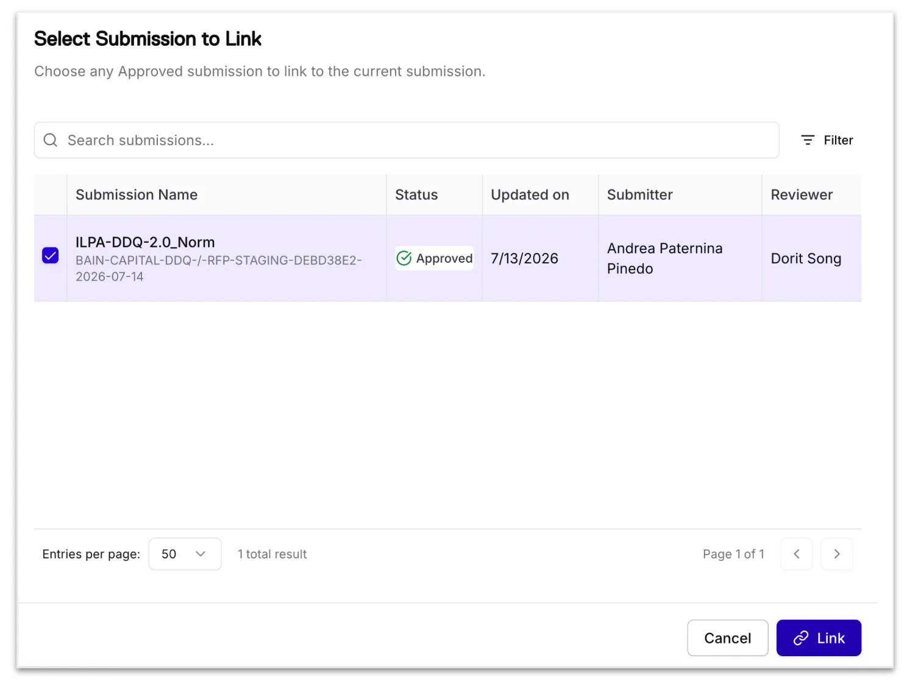The image size is (907, 683).
Task: Click the search magnifier icon
Action: pos(51,140)
